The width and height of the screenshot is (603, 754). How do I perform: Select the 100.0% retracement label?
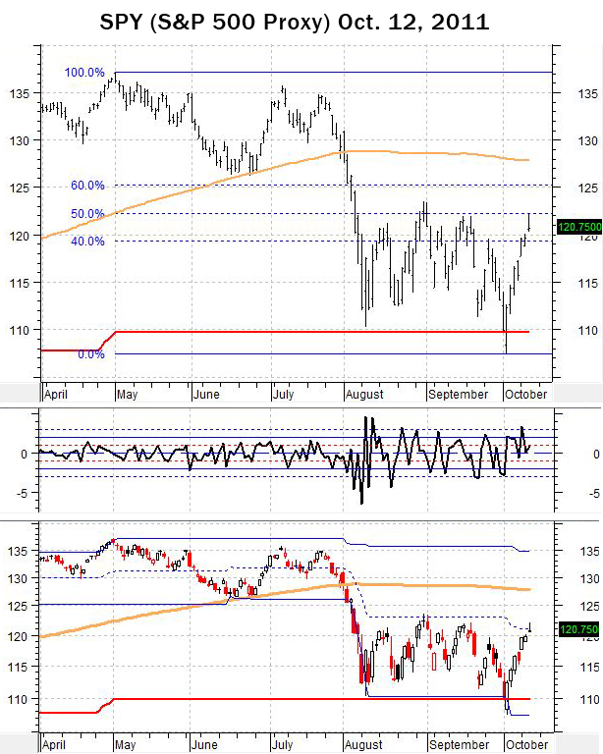(x=84, y=73)
